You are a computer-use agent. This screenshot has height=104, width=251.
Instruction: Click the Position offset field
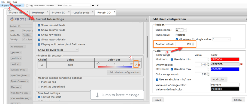pyautogui.click(x=184, y=44)
